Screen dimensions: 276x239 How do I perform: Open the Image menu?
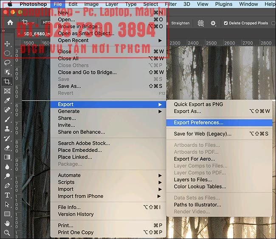pos(91,4)
